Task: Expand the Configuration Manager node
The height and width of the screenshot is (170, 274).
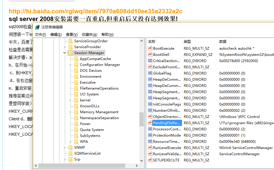Action: click(x=70, y=65)
